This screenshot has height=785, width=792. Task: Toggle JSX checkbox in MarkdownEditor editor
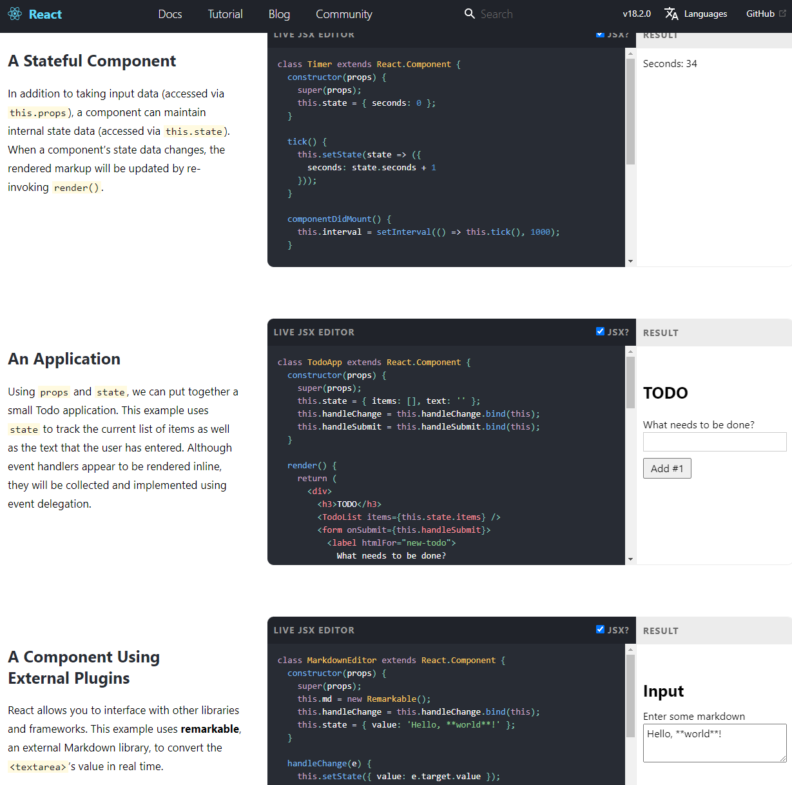600,630
